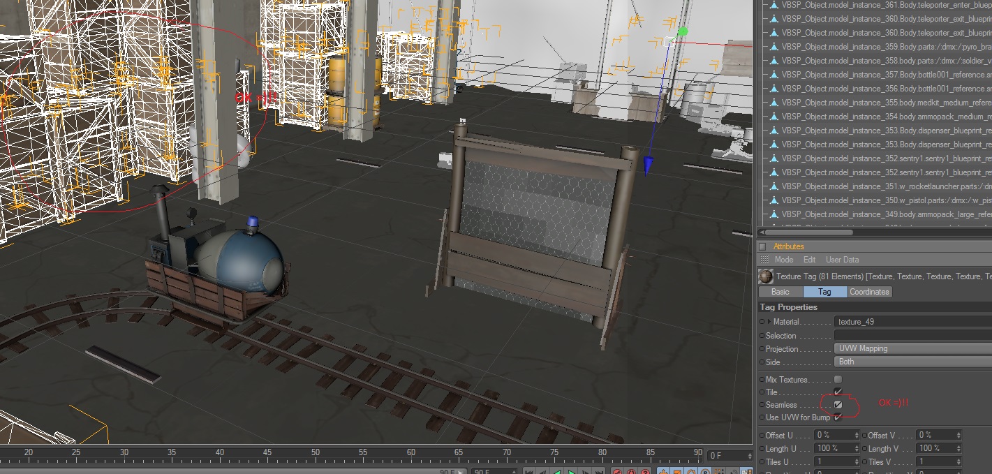Viewport: 992px width, 474px height.
Task: Toggle animation dot beside Side parameter
Action: [x=762, y=362]
